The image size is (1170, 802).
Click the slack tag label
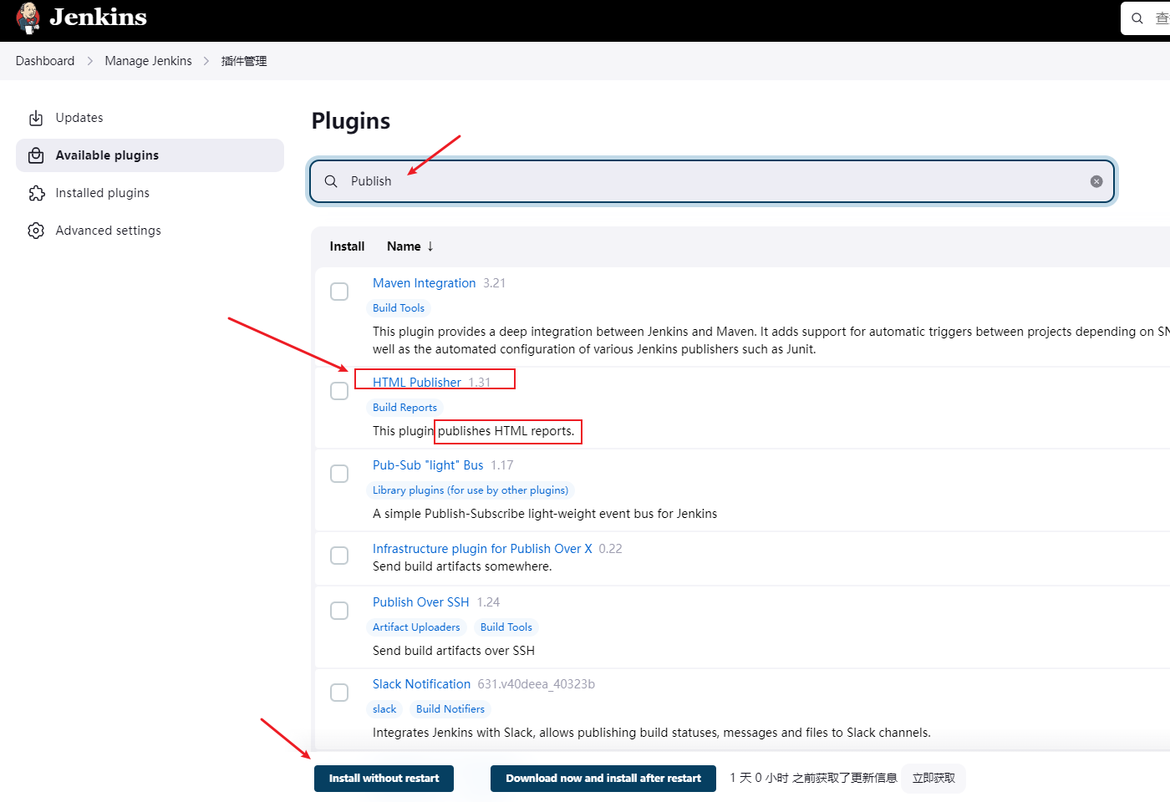pyautogui.click(x=384, y=709)
